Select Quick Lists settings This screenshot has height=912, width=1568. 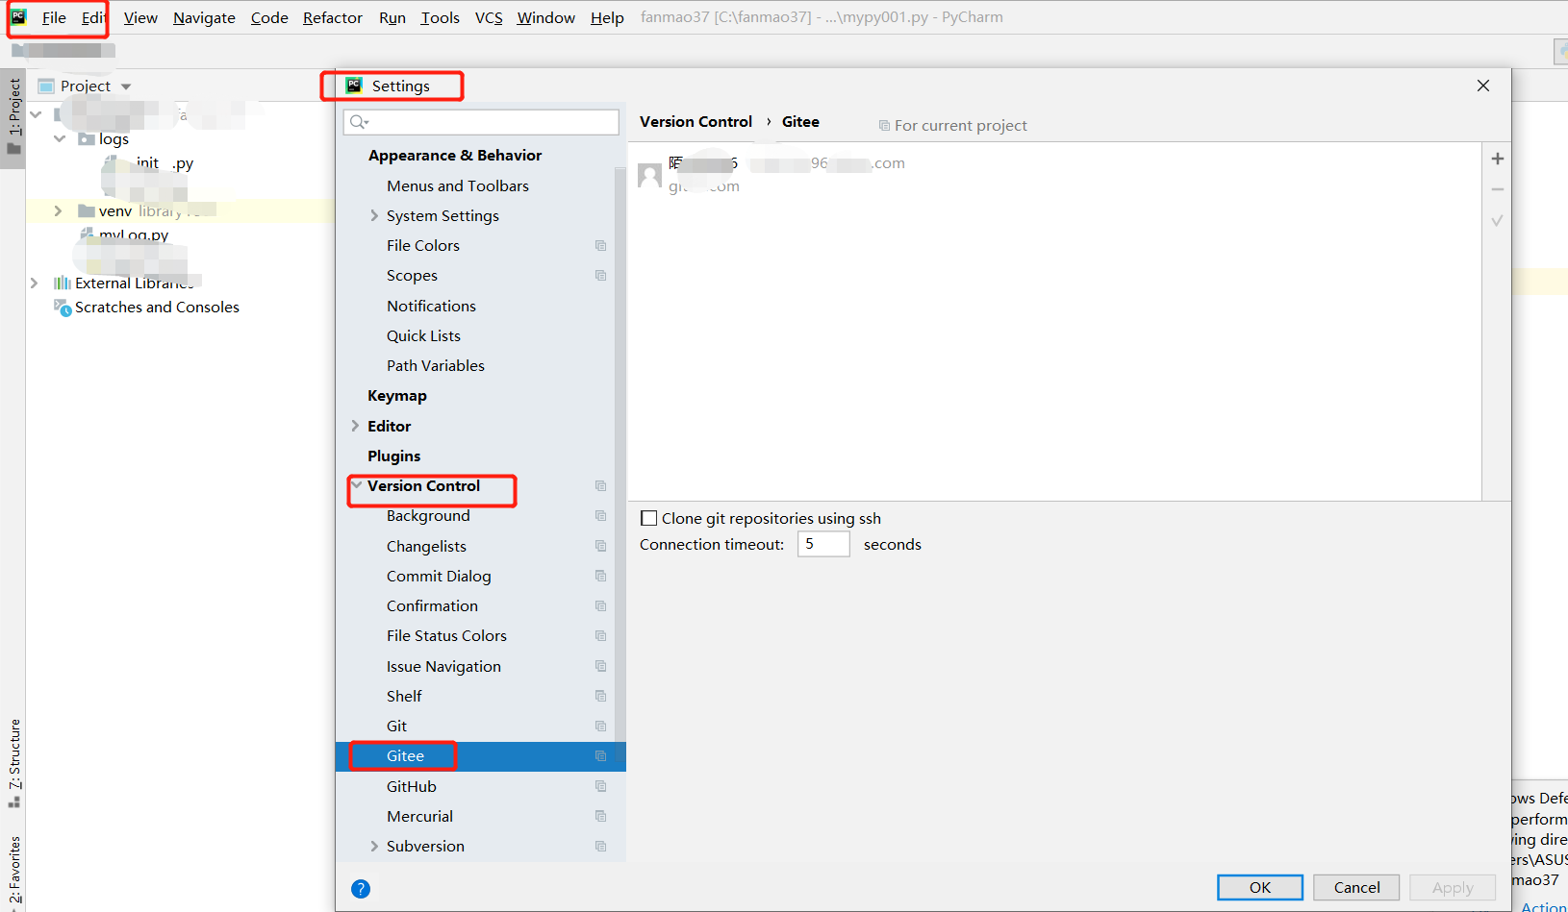(x=423, y=336)
